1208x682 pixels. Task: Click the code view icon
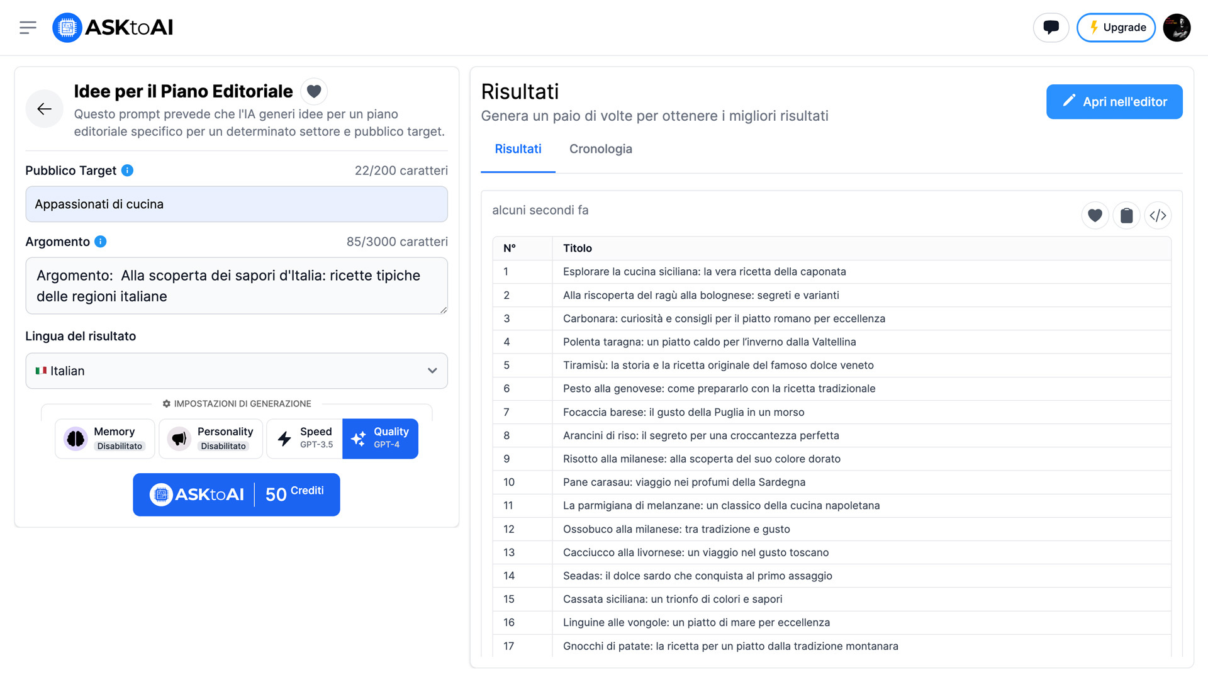pyautogui.click(x=1158, y=216)
